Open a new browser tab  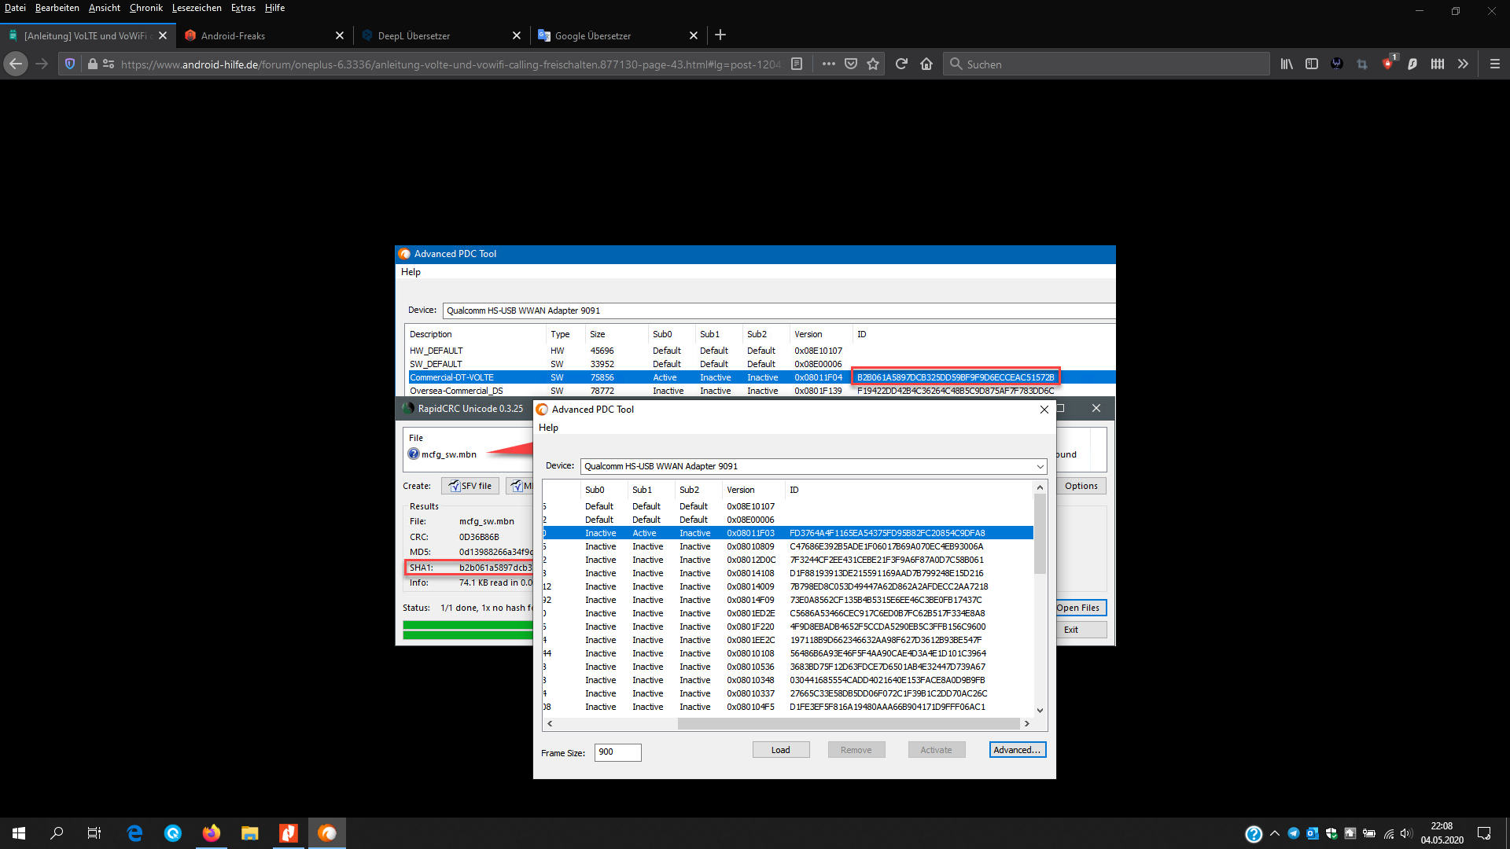[x=720, y=35]
